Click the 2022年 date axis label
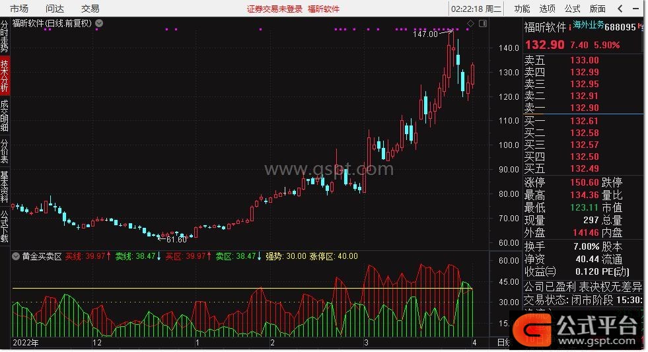Screen dimensions: 648x352 tap(26, 343)
